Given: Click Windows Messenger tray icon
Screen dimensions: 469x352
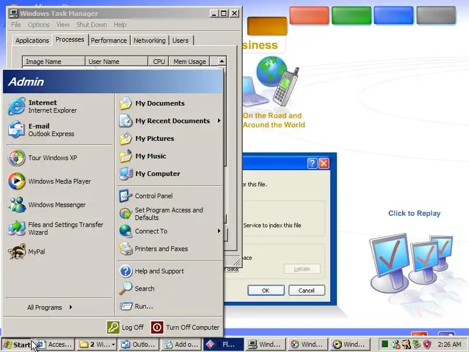Looking at the screenshot, I should click(x=396, y=344).
